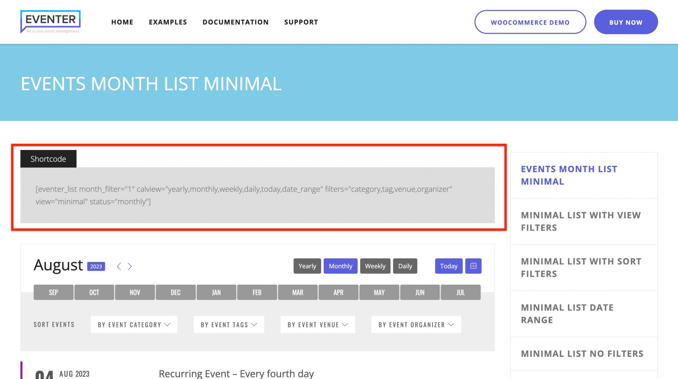Open Minimal List No Filters link
678x379 pixels.
(582, 354)
